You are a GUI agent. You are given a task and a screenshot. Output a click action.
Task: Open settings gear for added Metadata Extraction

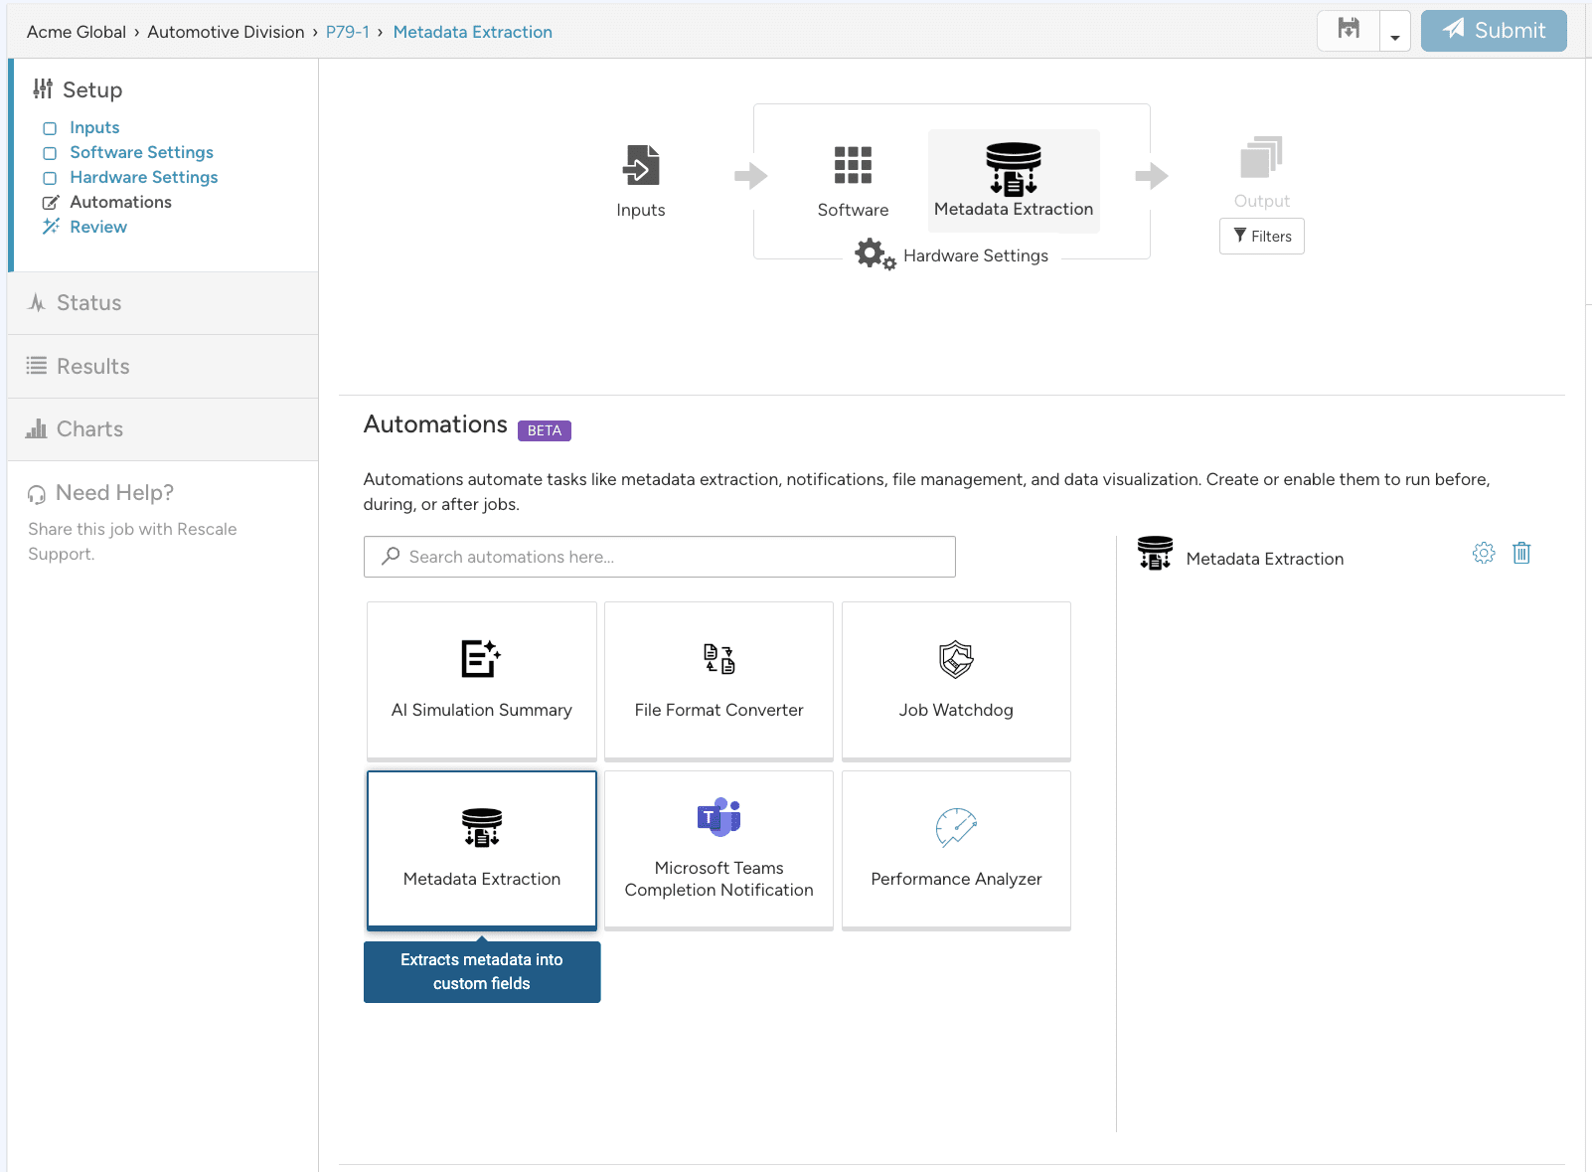coord(1484,554)
